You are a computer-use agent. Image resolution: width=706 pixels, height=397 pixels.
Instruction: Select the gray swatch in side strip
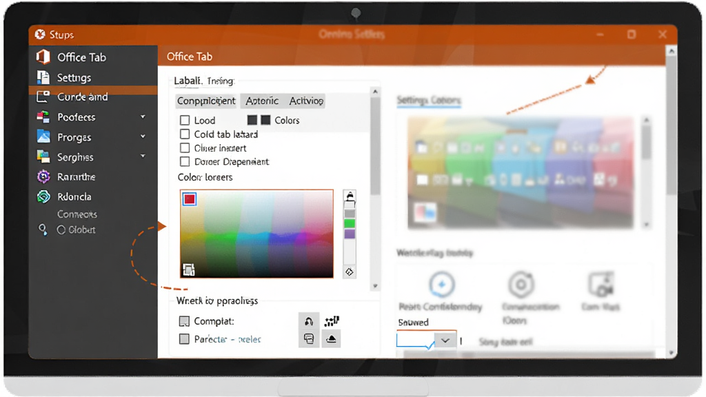tap(350, 214)
